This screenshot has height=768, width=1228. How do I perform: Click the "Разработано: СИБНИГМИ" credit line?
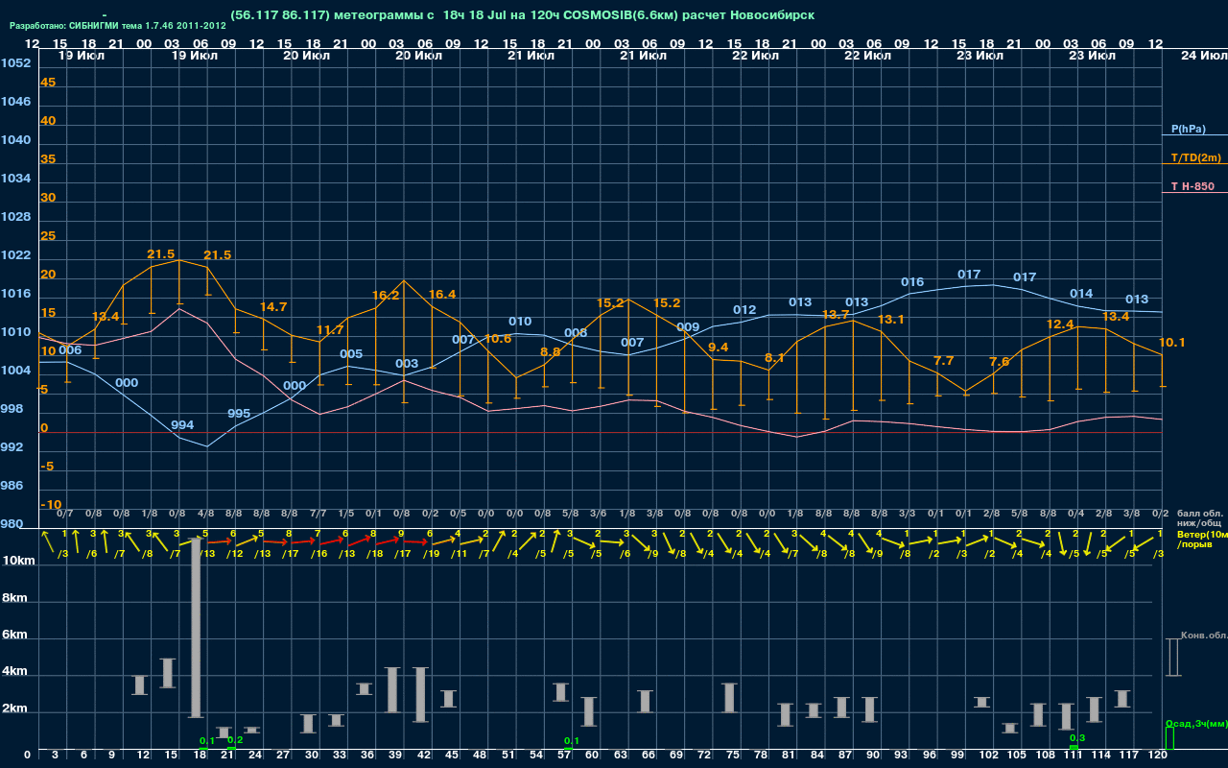(118, 26)
